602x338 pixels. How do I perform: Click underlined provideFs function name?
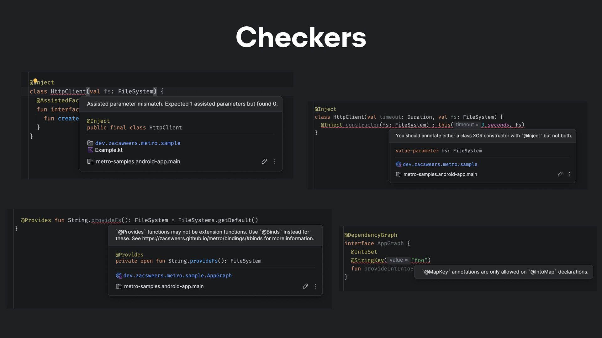coord(106,220)
